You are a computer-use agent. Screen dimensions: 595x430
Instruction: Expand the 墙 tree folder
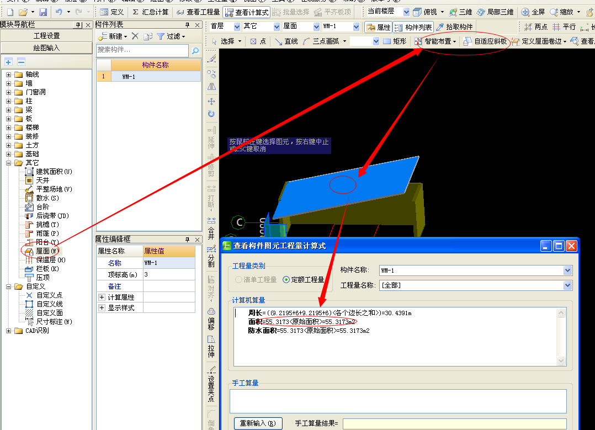[x=9, y=83]
